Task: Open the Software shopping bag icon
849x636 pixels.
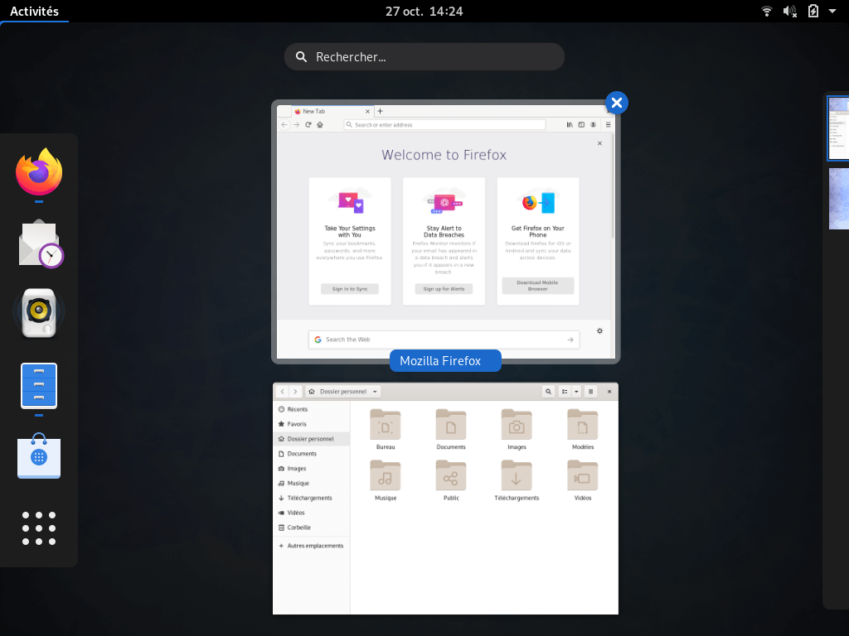Action: (x=39, y=456)
